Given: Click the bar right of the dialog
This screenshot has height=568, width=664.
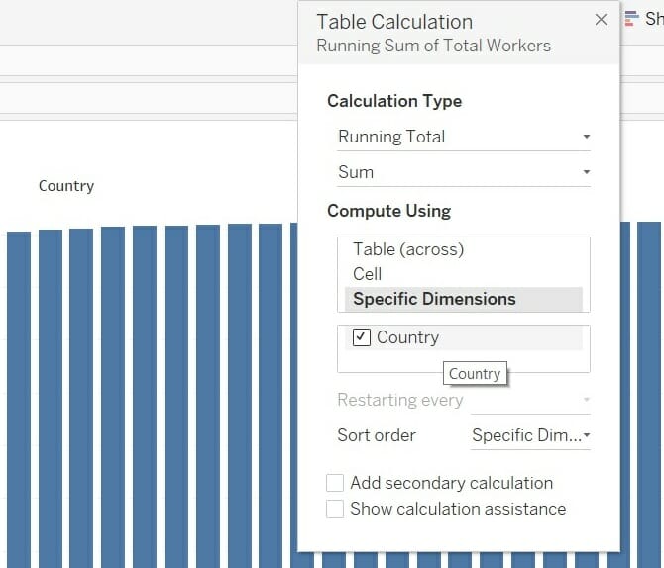Looking at the screenshot, I should (x=648, y=396).
